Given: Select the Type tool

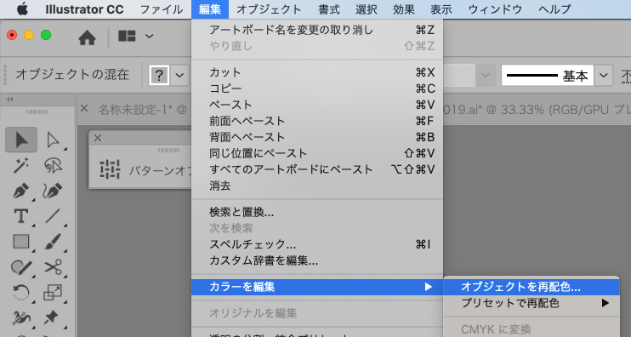Looking at the screenshot, I should (x=21, y=216).
